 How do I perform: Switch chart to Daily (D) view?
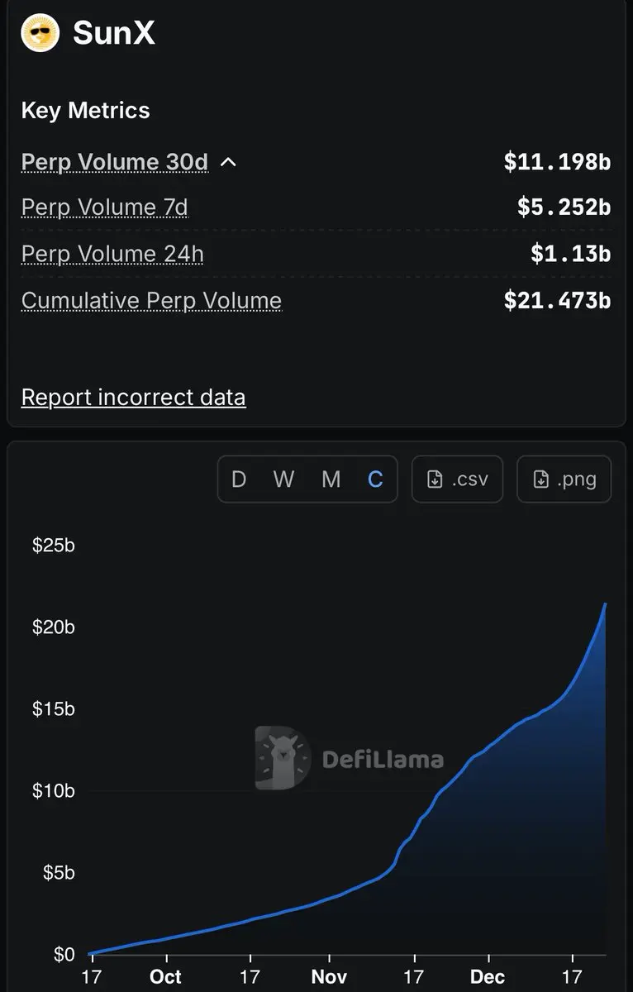click(x=239, y=479)
